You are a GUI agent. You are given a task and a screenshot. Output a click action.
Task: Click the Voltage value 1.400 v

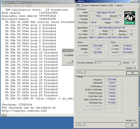point(117,23)
